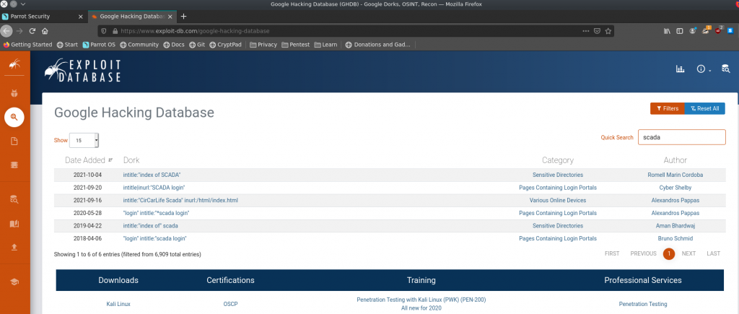Open the Parrot OS bookmark
Image resolution: width=739 pixels, height=314 pixels.
(x=99, y=45)
